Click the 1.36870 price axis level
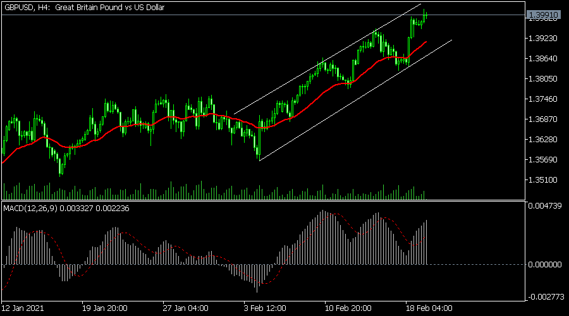569x316 pixels. tap(544, 119)
